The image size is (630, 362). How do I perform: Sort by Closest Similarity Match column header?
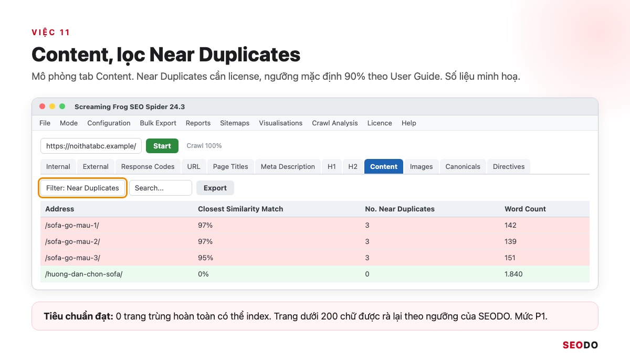240,209
